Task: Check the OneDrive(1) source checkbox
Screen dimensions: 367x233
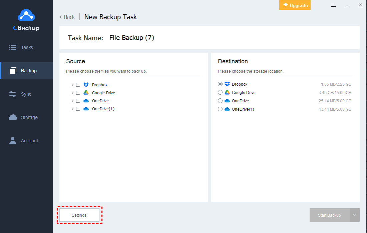Action: click(78, 109)
